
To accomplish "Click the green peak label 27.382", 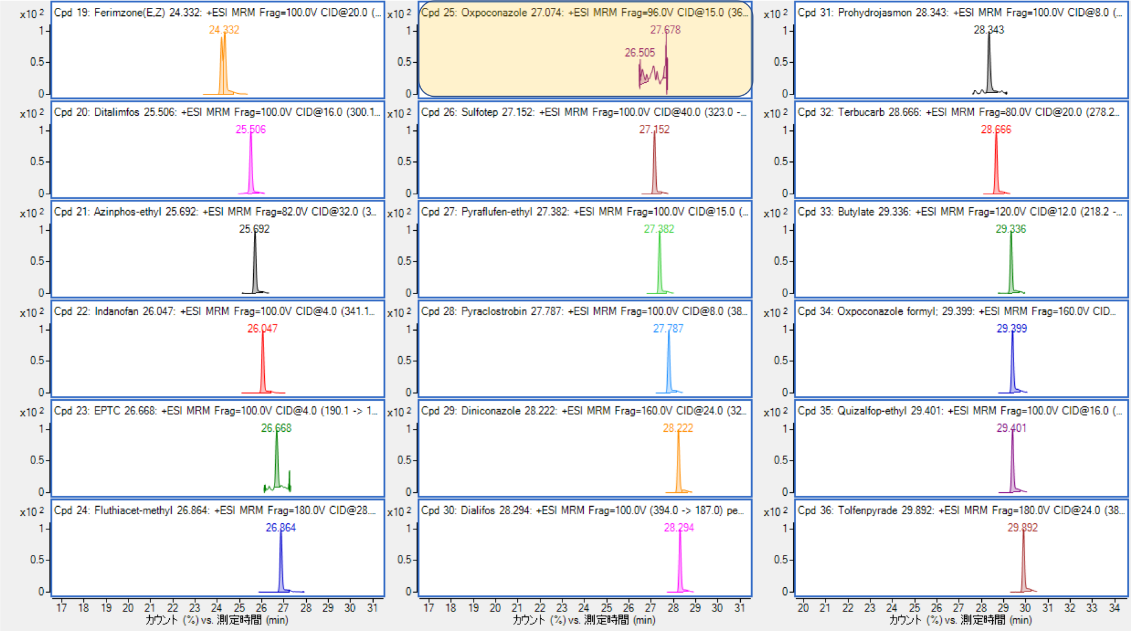I will [x=659, y=229].
